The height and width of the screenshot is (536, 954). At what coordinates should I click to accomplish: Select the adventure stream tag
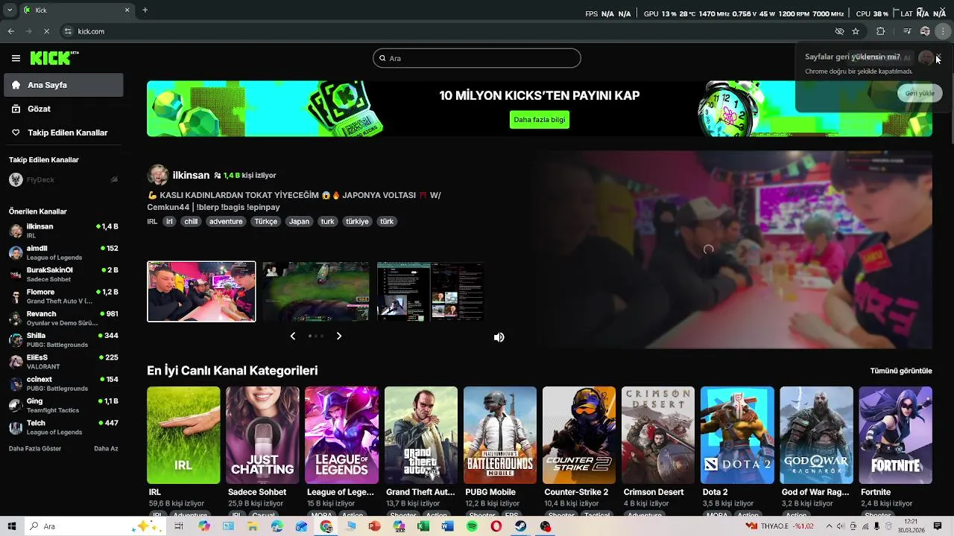point(226,221)
